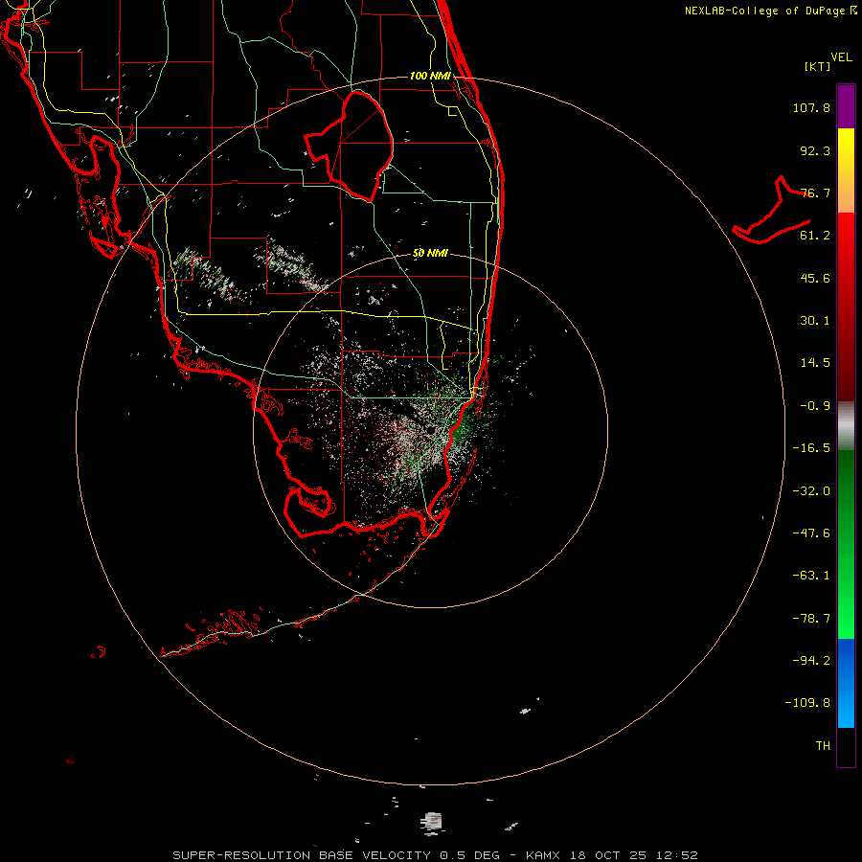Select the -63.1 scale value
862x862 pixels.
[811, 576]
